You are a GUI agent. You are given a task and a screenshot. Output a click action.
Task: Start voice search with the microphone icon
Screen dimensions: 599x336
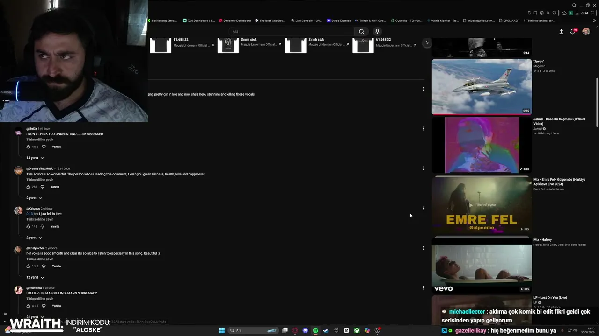(377, 31)
